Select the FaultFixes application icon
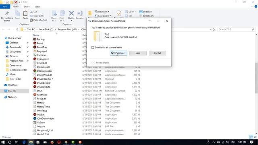The image size is (258, 145). coord(35,95)
